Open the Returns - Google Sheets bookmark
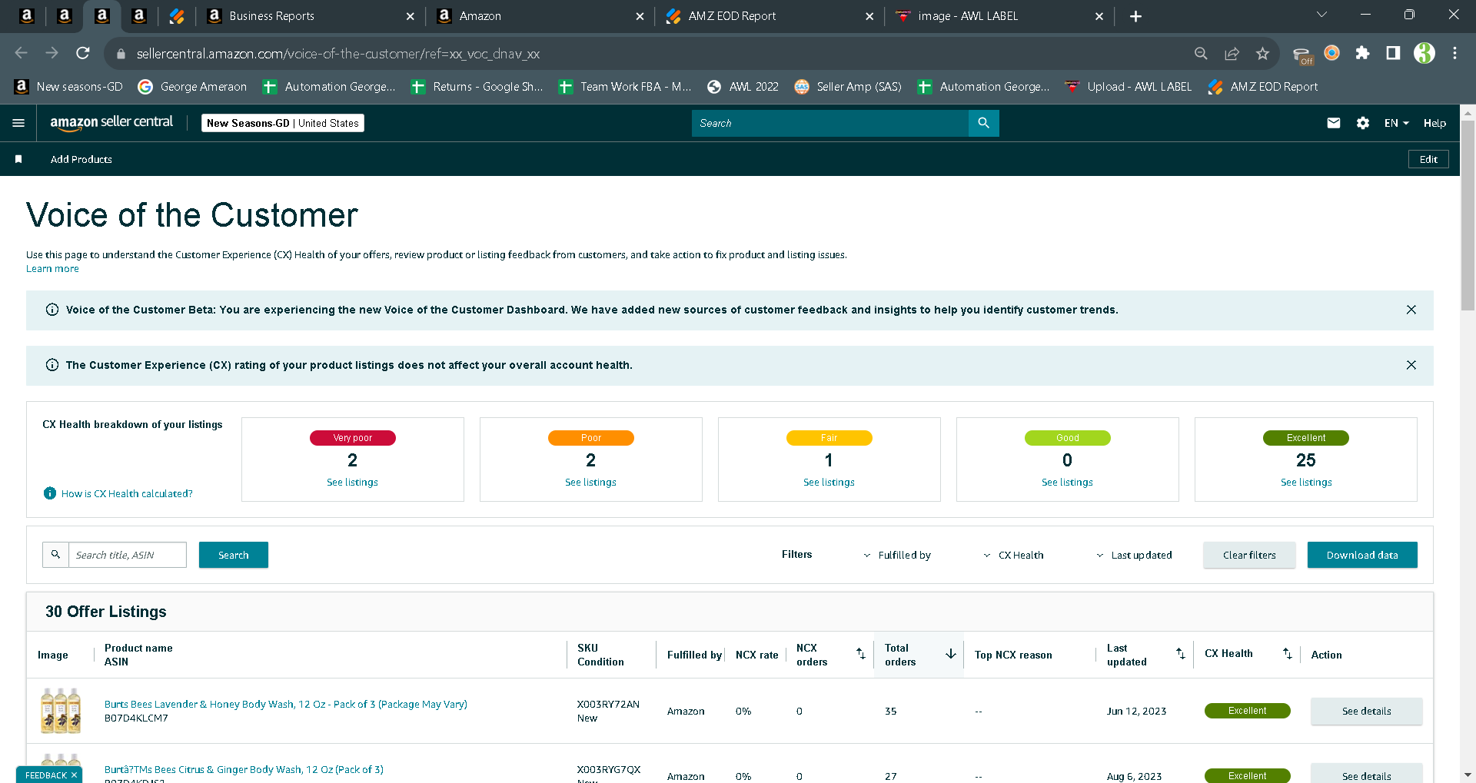 [477, 87]
